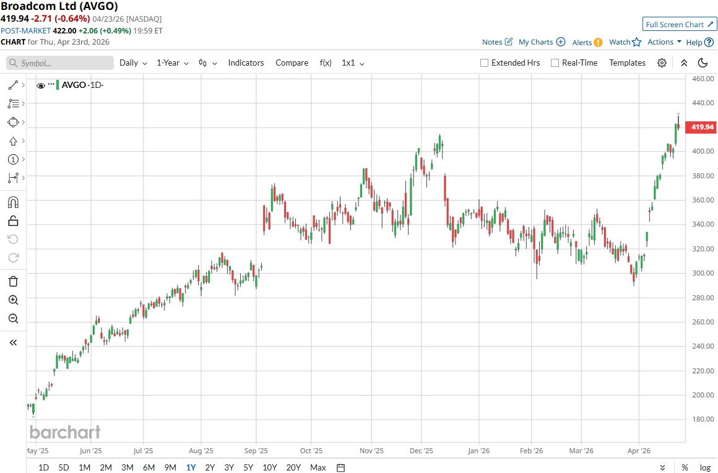Open the 1x1 layout dropdown
Viewport: 718px width, 473px height.
coord(353,63)
